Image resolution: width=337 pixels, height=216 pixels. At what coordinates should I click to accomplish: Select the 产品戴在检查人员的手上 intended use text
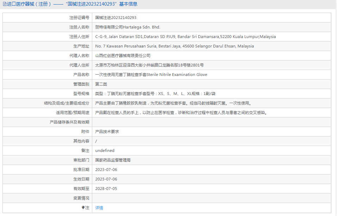[182, 113]
